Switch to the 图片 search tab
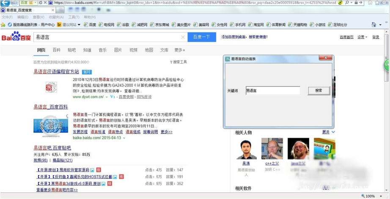Viewport: 390px width, 199px height. point(118,50)
